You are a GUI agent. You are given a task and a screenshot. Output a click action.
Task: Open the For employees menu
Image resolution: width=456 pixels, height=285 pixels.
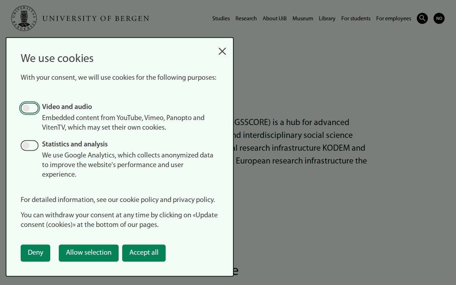coord(393,18)
